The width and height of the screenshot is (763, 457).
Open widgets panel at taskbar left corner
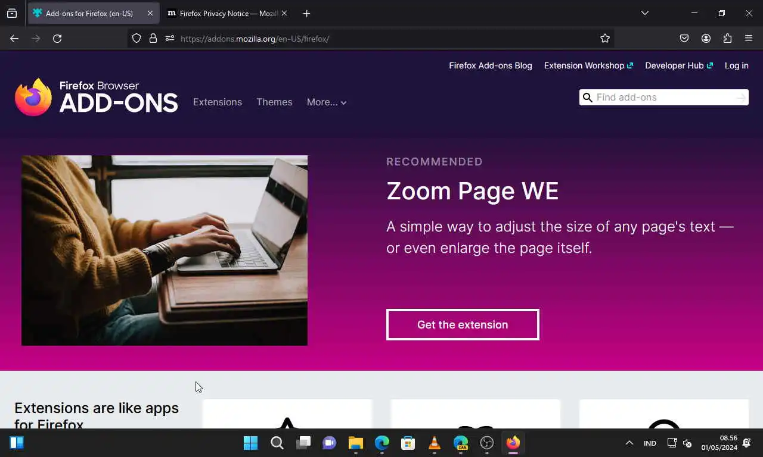pyautogui.click(x=17, y=443)
